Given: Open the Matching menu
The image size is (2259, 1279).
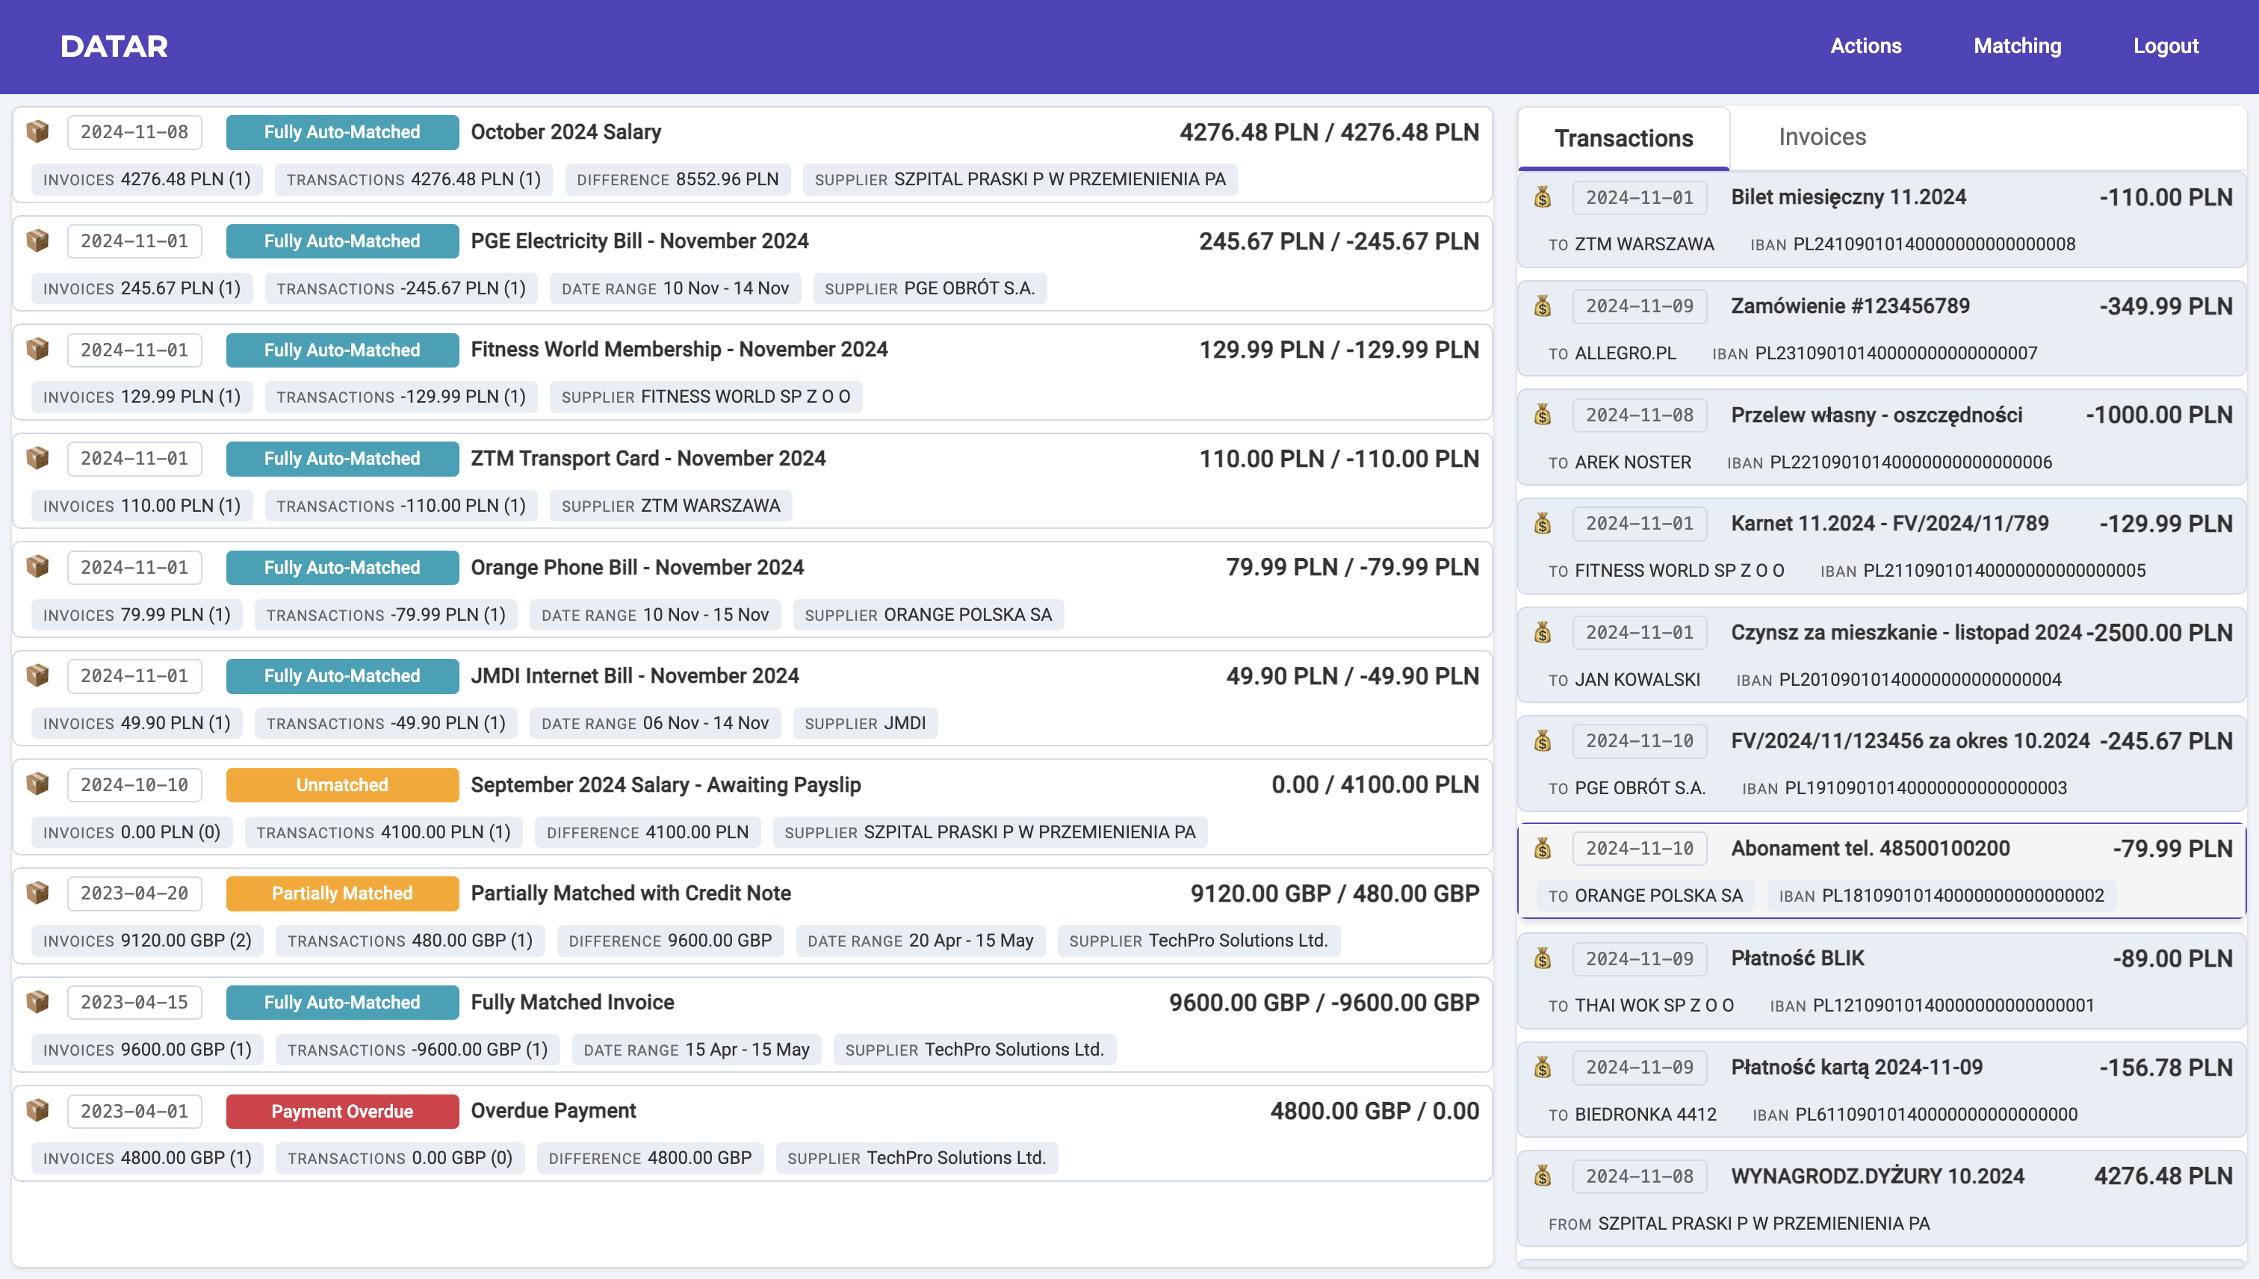Looking at the screenshot, I should pos(2018,46).
